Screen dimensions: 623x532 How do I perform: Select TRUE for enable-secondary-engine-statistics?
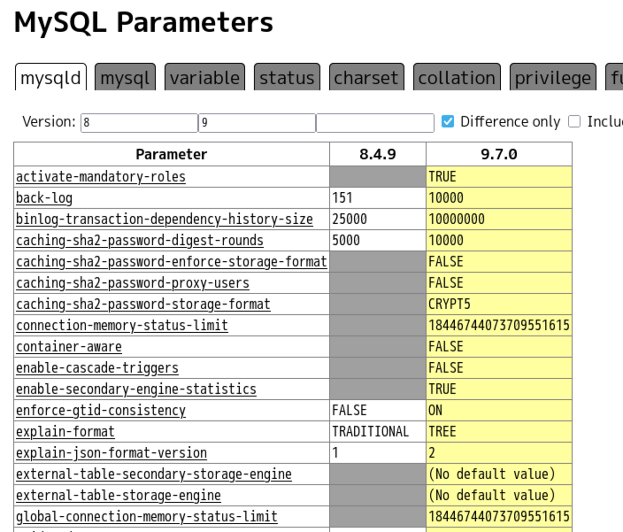pyautogui.click(x=442, y=389)
